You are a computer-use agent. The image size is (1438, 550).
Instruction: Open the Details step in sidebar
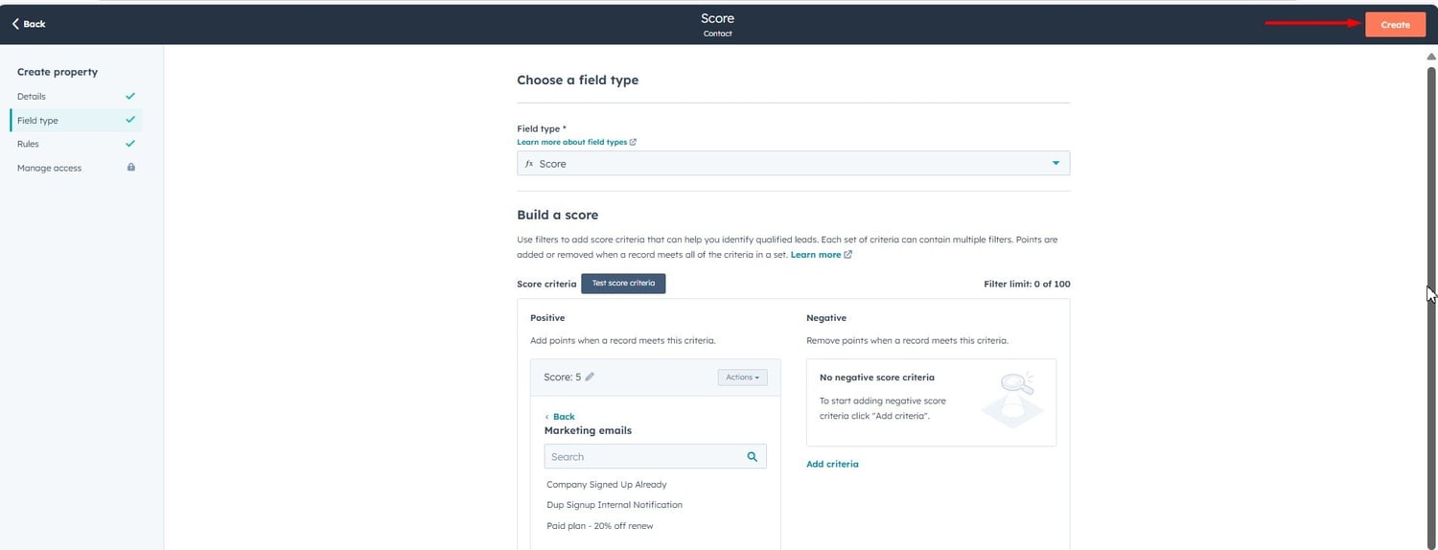pos(32,96)
